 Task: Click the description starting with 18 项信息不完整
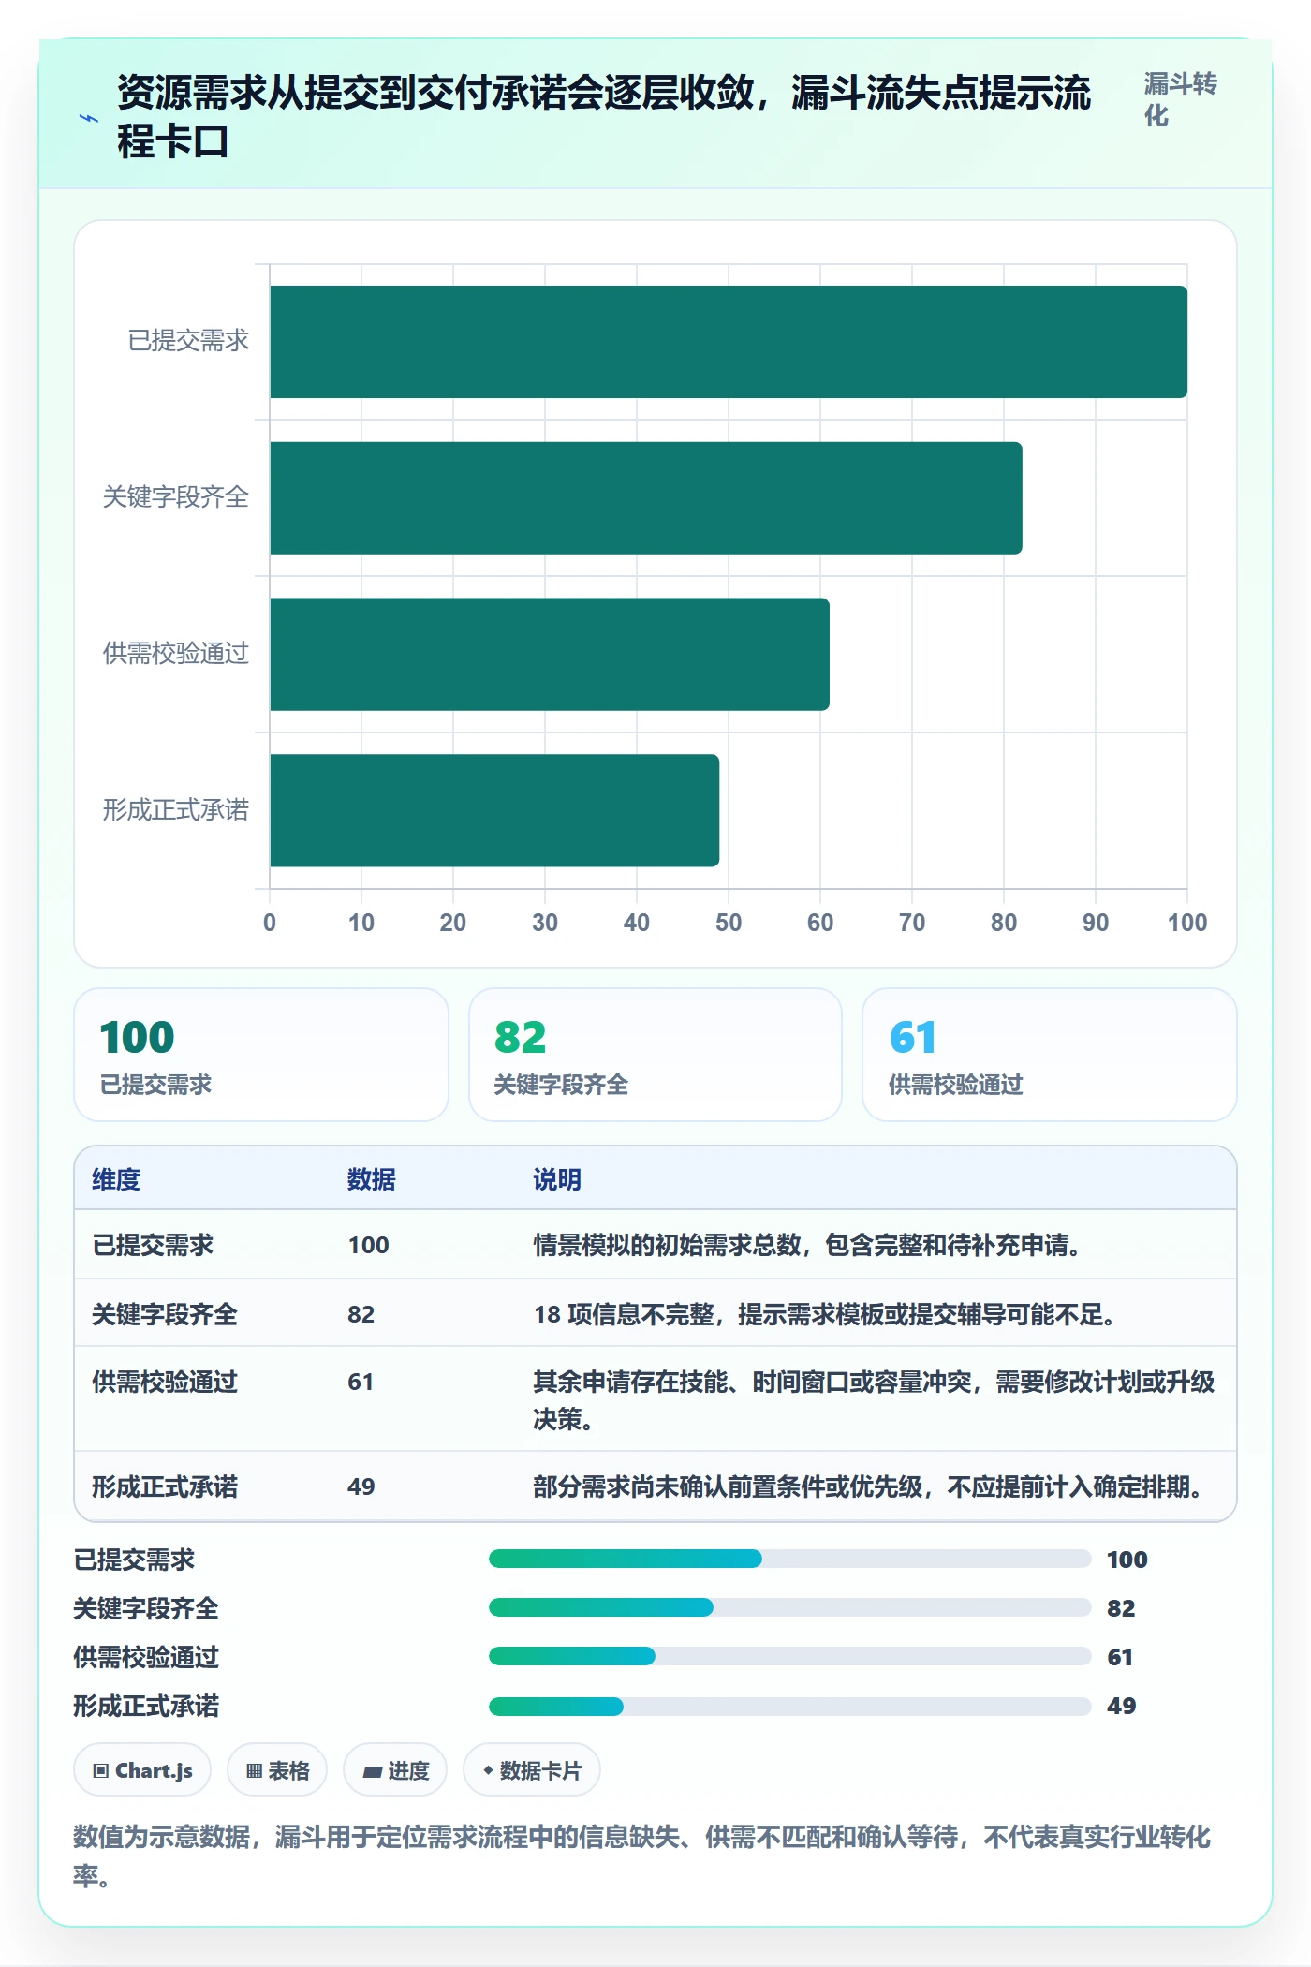tap(825, 1314)
